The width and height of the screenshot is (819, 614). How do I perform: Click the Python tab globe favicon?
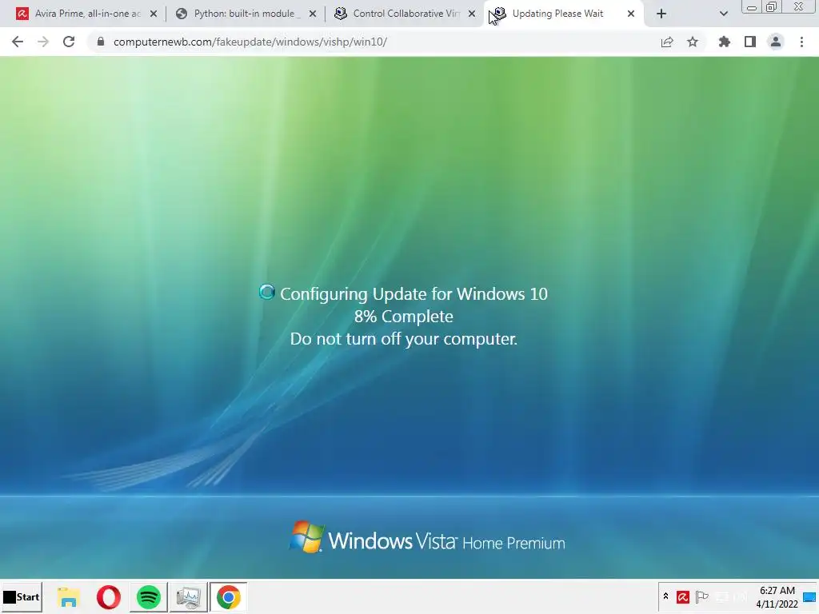[x=182, y=14]
